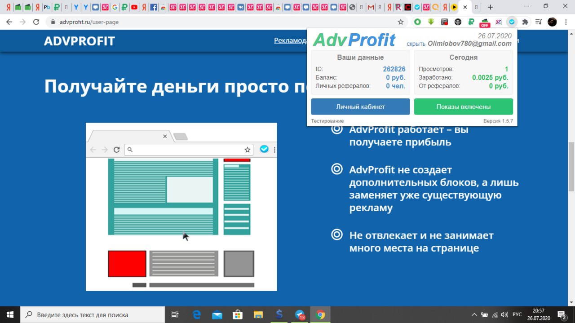Open the Mail app on taskbar
575x323 pixels.
pos(217,314)
